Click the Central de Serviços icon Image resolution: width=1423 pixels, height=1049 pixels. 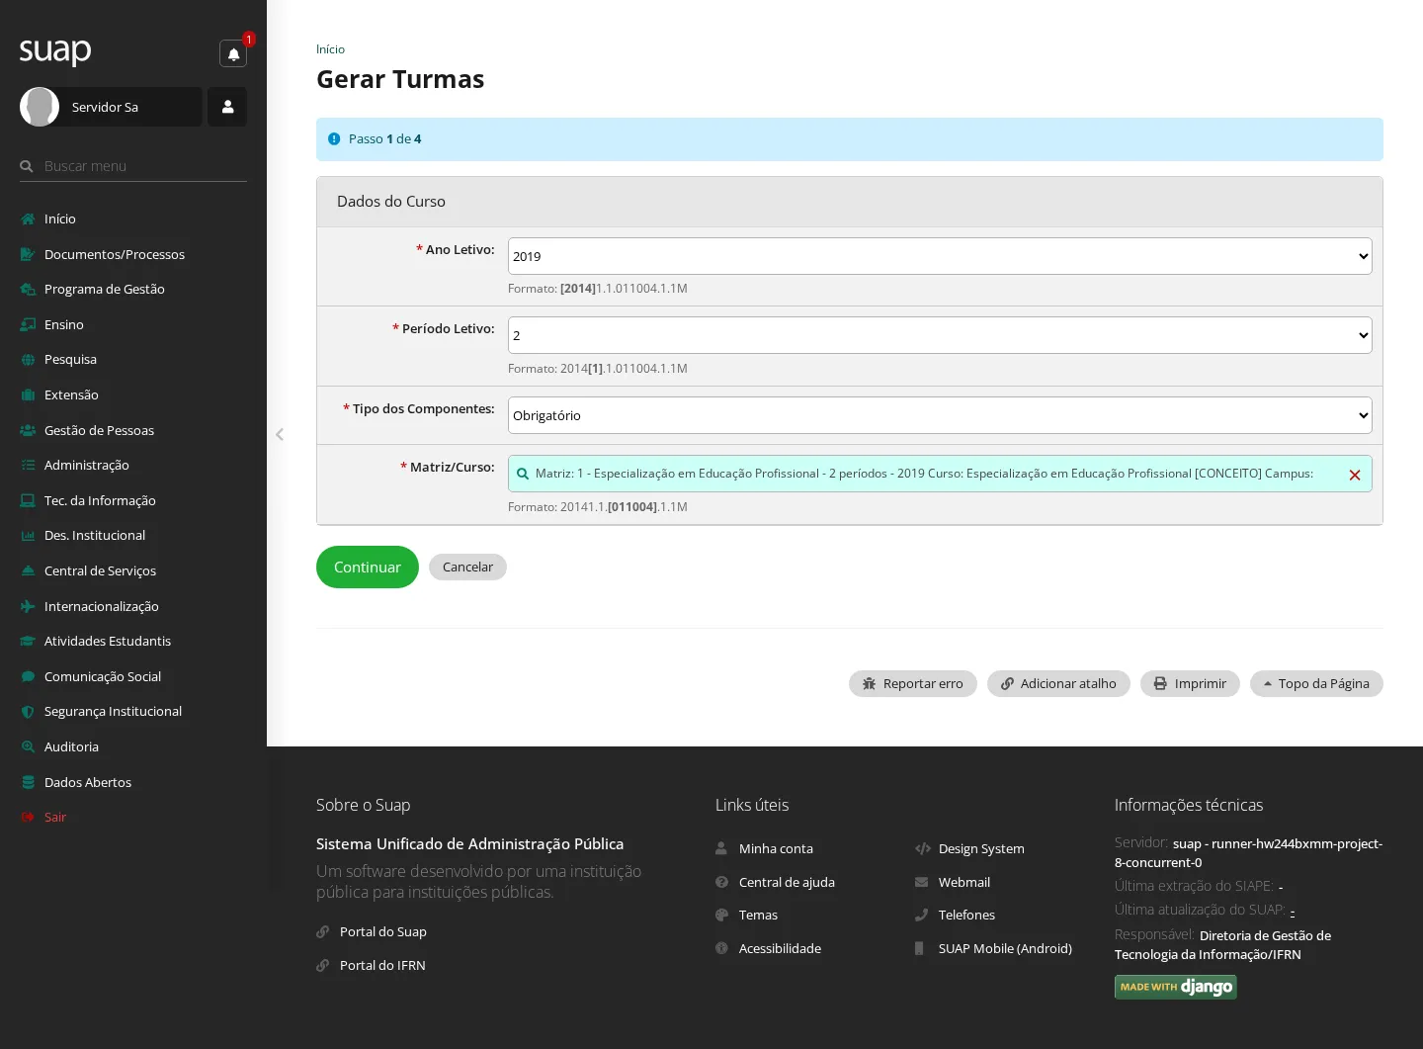(x=28, y=570)
